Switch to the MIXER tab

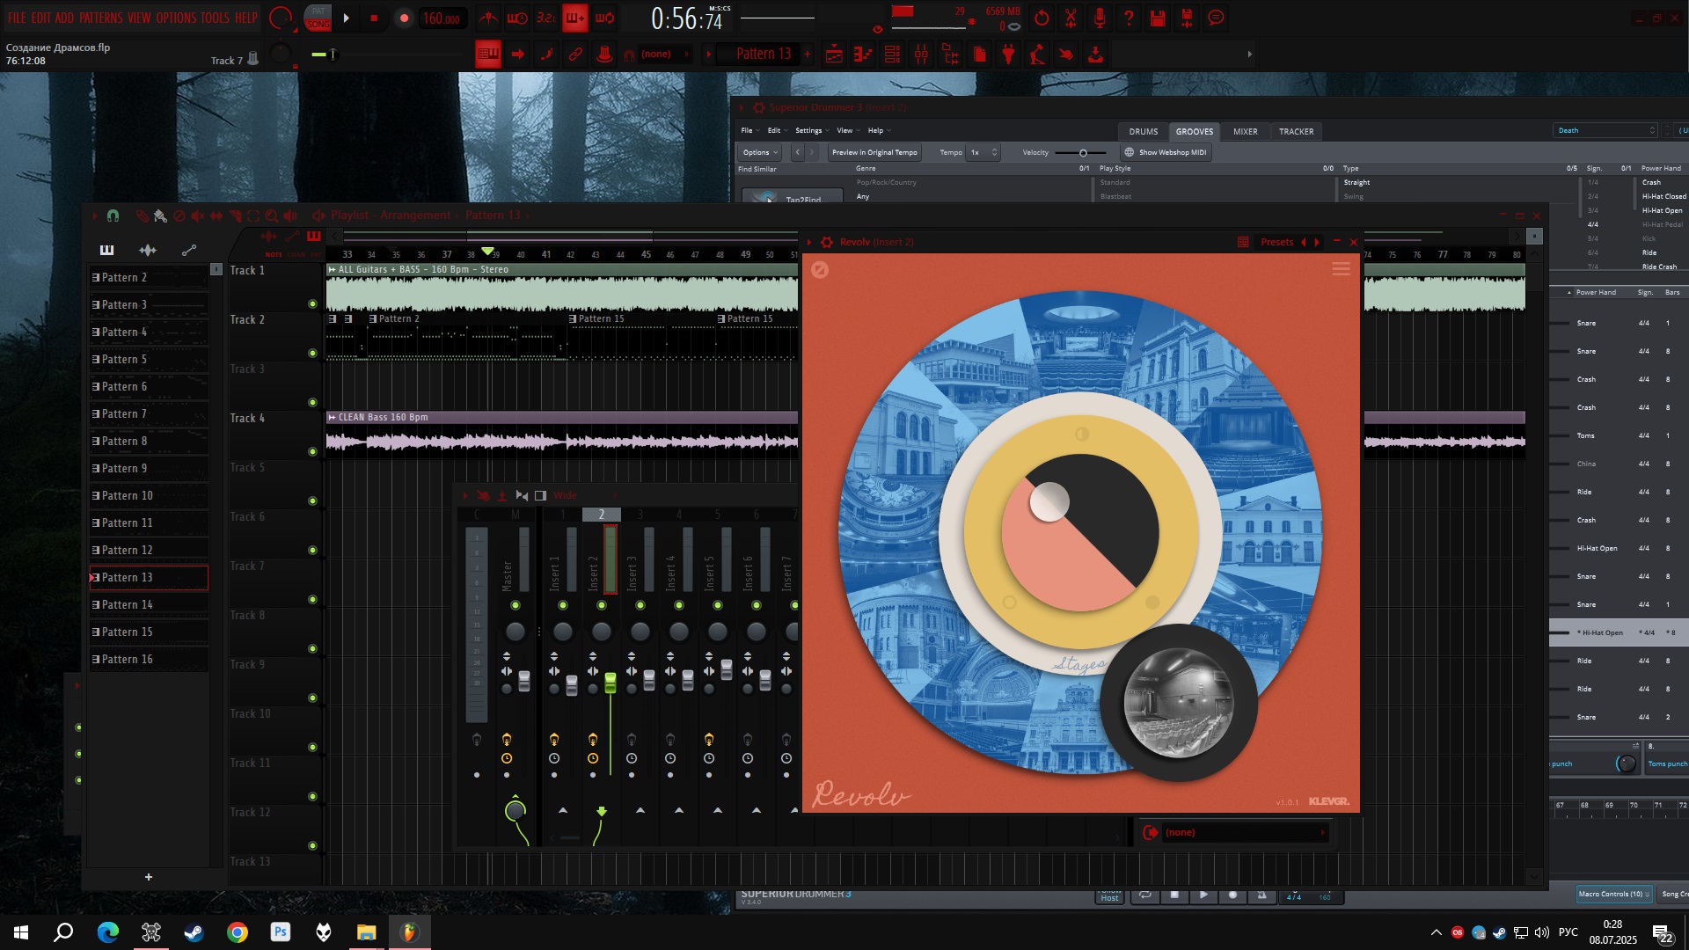coord(1245,131)
